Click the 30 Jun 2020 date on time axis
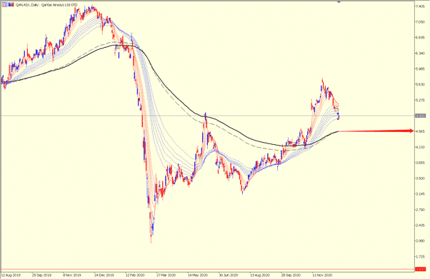 [x=229, y=275]
